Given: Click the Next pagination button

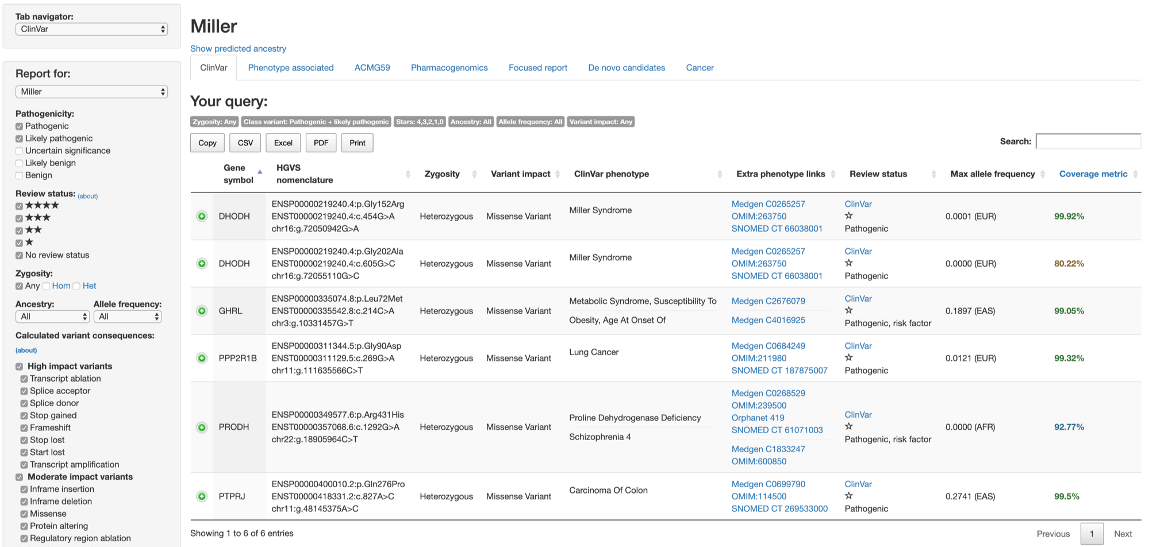Looking at the screenshot, I should click(1123, 534).
